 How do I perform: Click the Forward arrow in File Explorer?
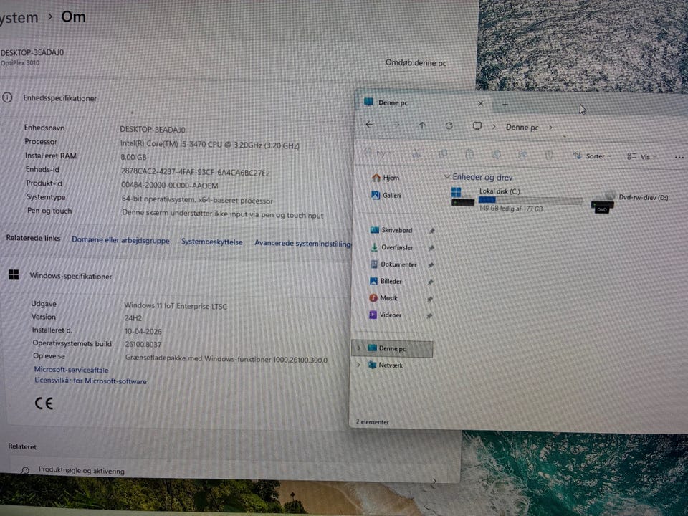(396, 125)
